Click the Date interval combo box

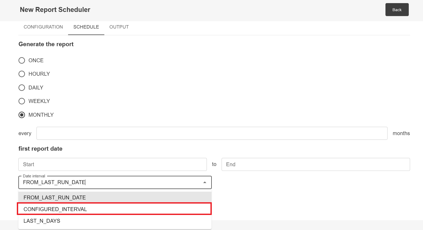(111, 183)
